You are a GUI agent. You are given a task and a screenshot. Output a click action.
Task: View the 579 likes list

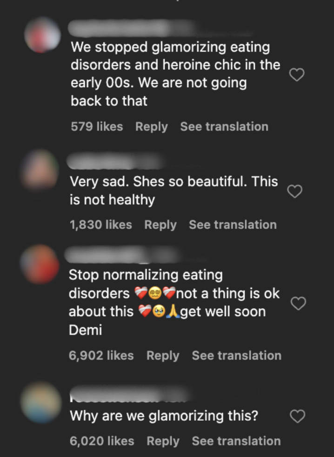97,126
